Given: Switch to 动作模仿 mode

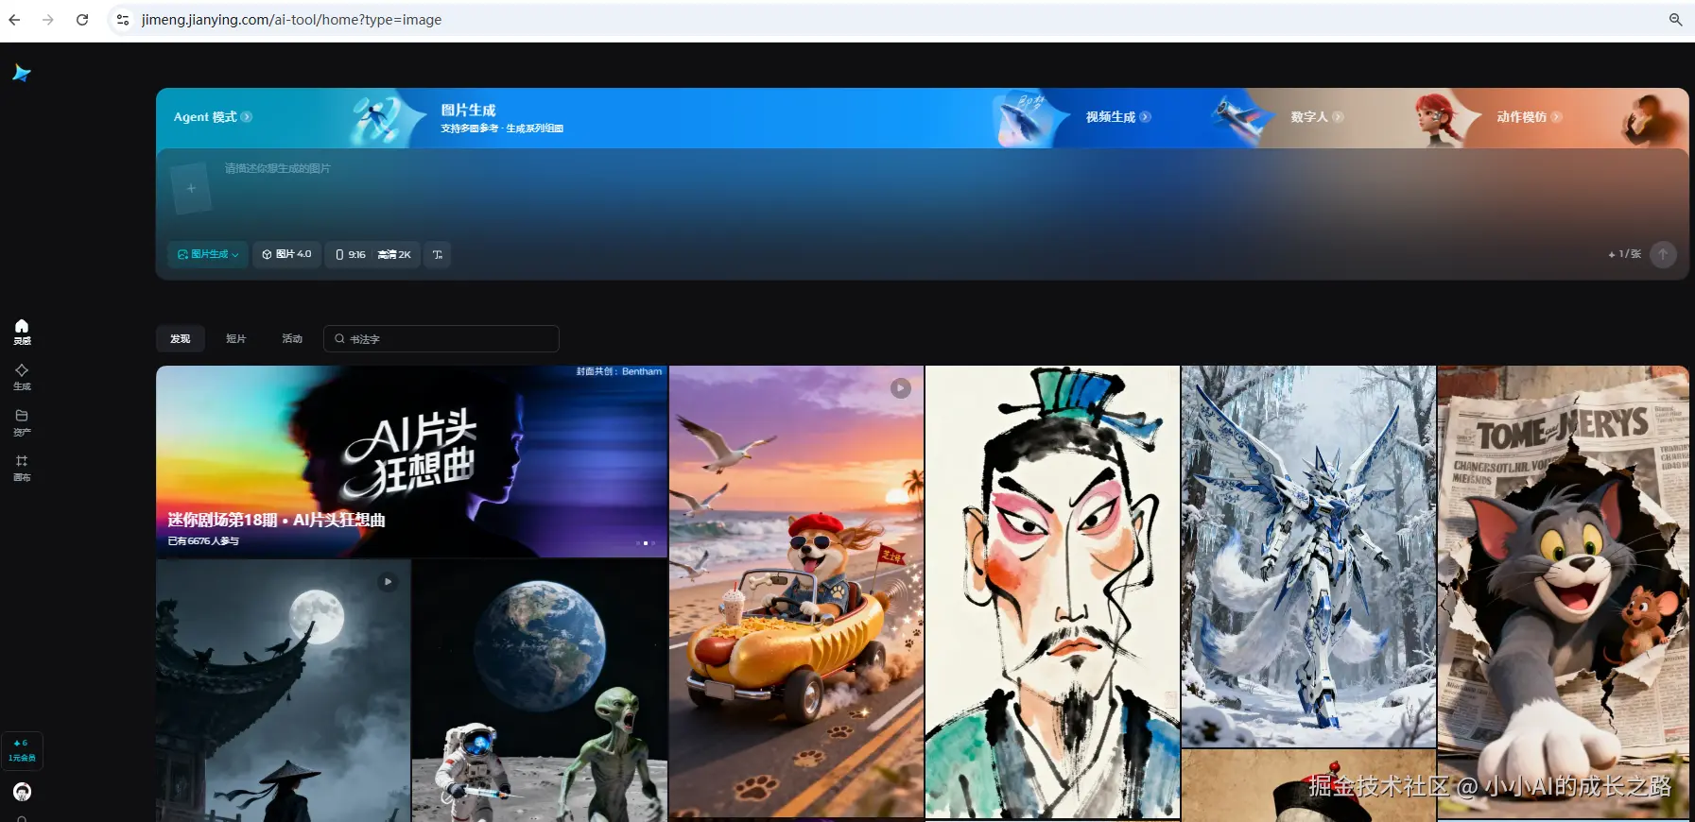Looking at the screenshot, I should click(x=1528, y=117).
